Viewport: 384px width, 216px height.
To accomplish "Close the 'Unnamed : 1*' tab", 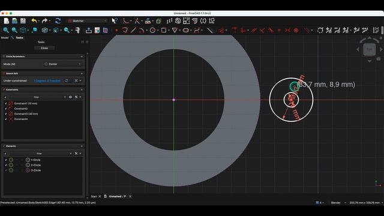I will [130, 196].
